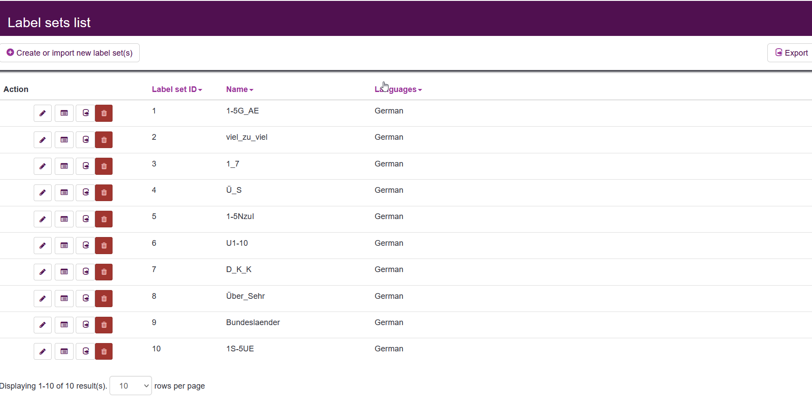Viewport: 812px width, 400px height.
Task: Click the Displaying 1-10 of 10 result(s) text
Action: [x=53, y=386]
